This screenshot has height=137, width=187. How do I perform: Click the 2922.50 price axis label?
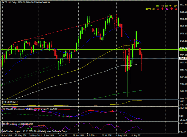[x=183, y=5]
